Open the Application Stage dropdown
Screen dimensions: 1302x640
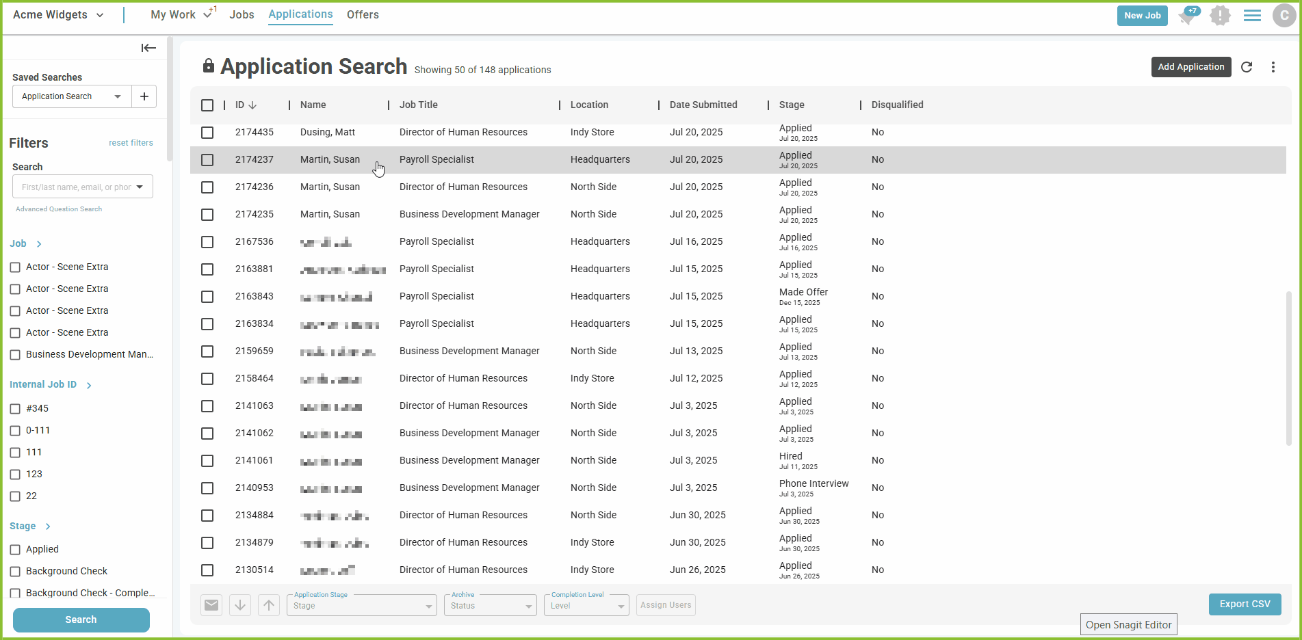361,606
